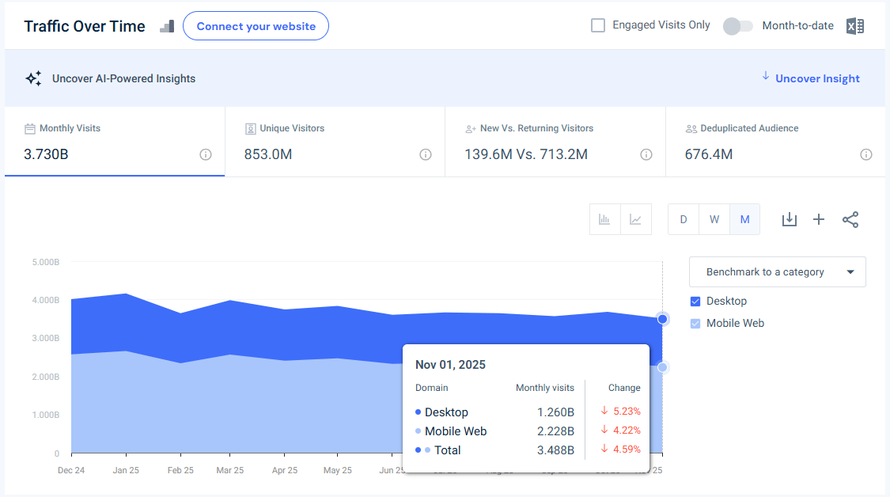
Task: Uncheck the Mobile Web series
Action: pos(695,323)
